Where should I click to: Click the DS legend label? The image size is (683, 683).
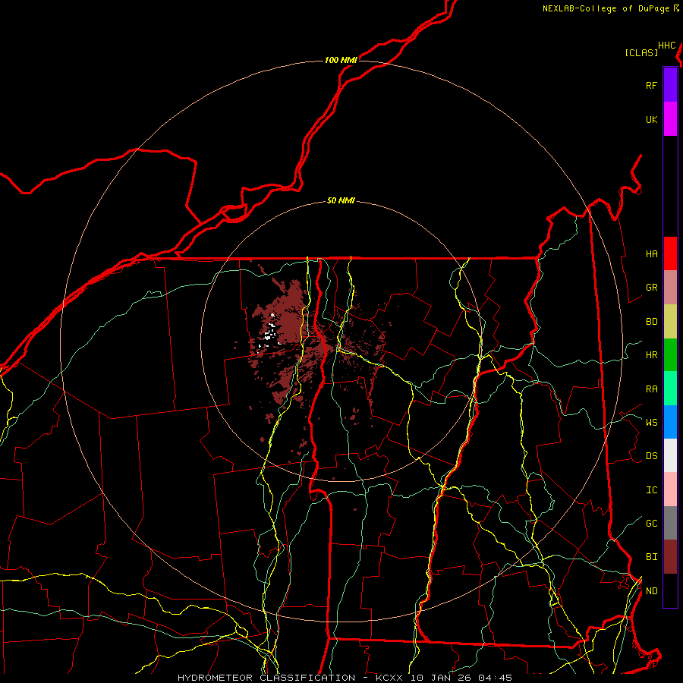tap(651, 456)
